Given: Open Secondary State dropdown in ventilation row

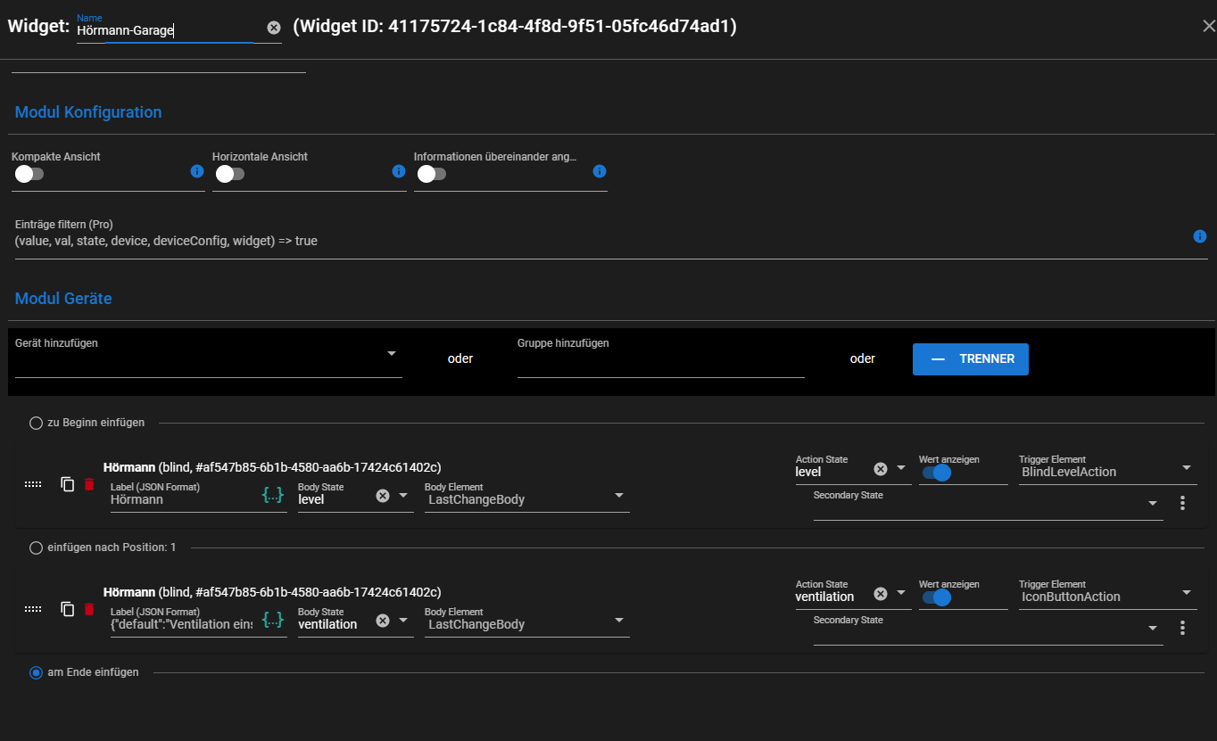Looking at the screenshot, I should click(x=1152, y=629).
